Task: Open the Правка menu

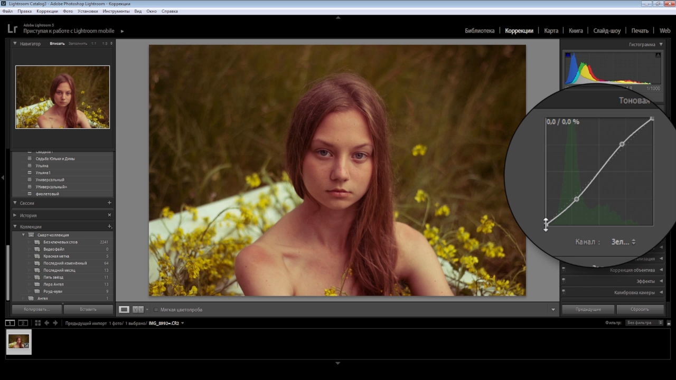Action: 24,11
